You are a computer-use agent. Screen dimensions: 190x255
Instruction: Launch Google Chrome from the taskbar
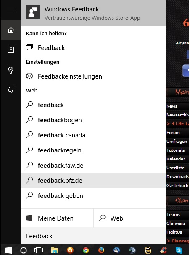(x=86, y=250)
